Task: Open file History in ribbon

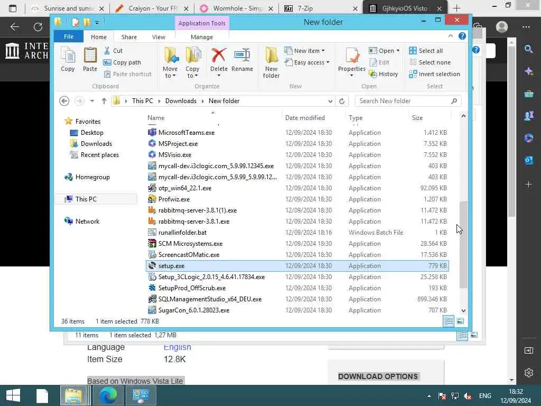Action: tap(384, 74)
